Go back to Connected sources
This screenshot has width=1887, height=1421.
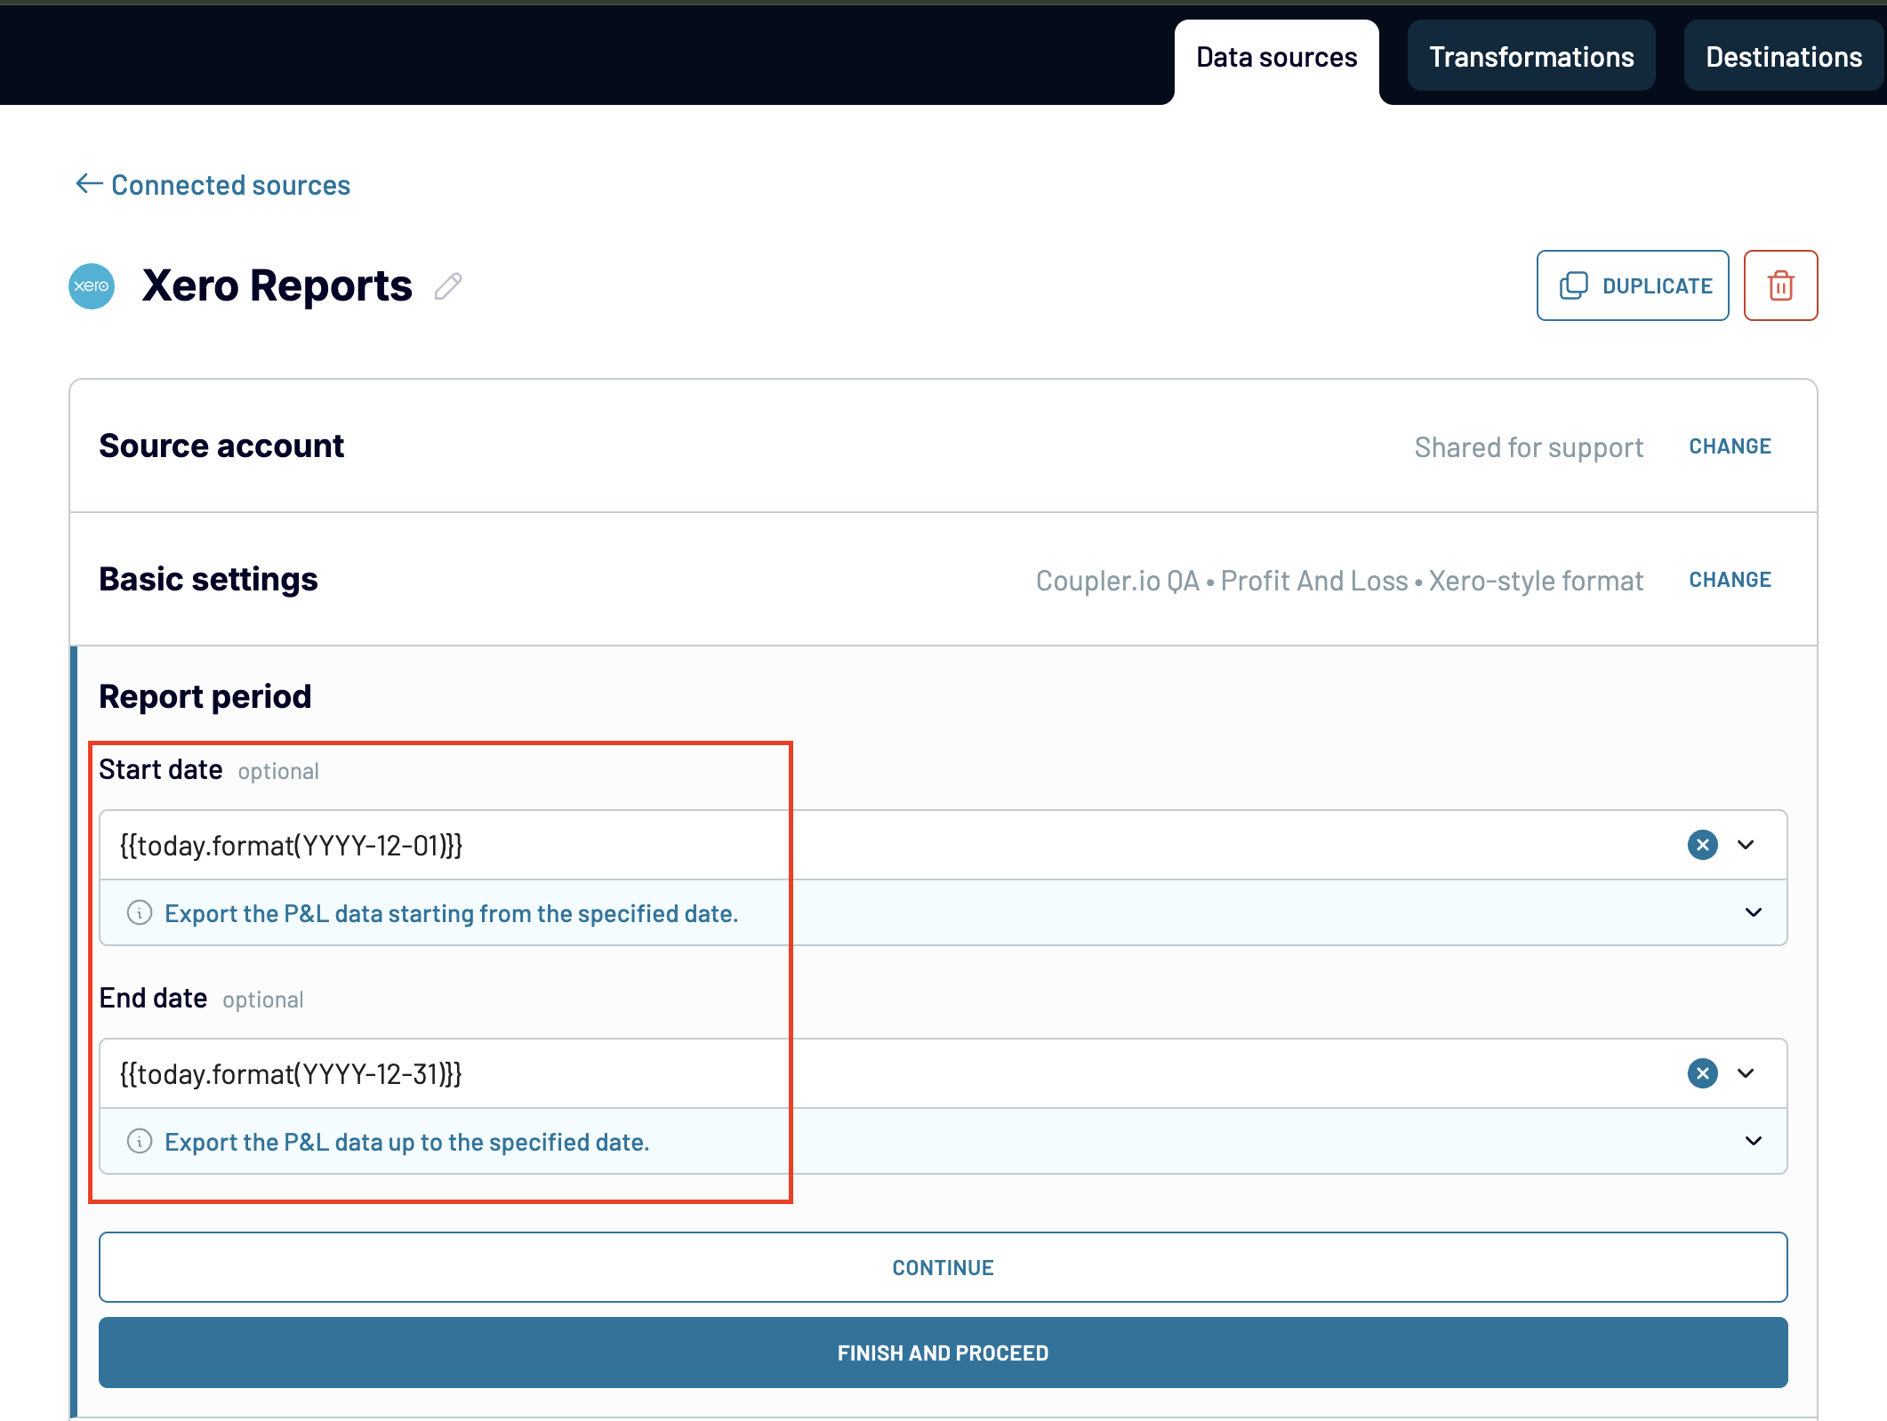pyautogui.click(x=213, y=185)
